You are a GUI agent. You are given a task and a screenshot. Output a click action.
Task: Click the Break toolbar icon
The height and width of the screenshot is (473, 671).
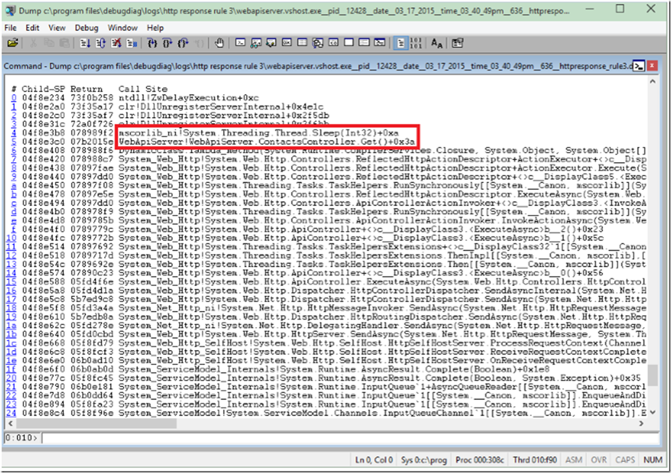(x=132, y=43)
